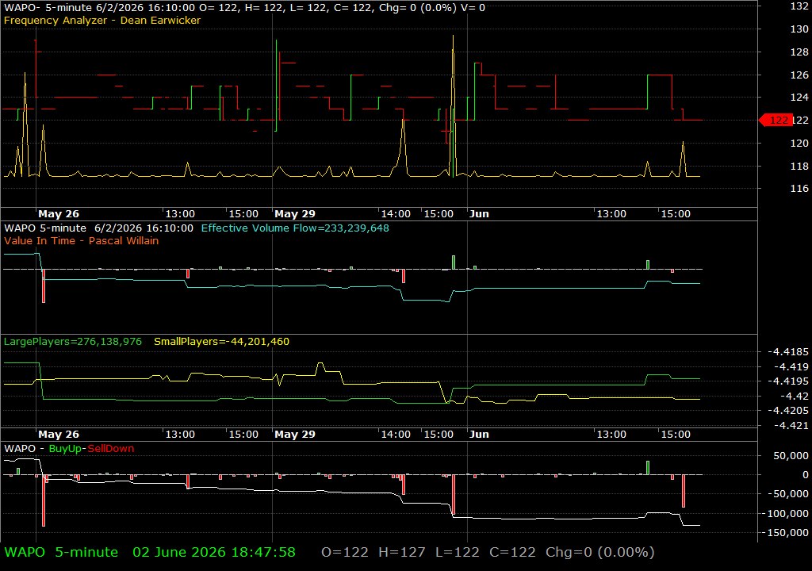Viewport: 812px width, 571px height.
Task: Click 'O=122' in the status bar
Action: tap(345, 552)
